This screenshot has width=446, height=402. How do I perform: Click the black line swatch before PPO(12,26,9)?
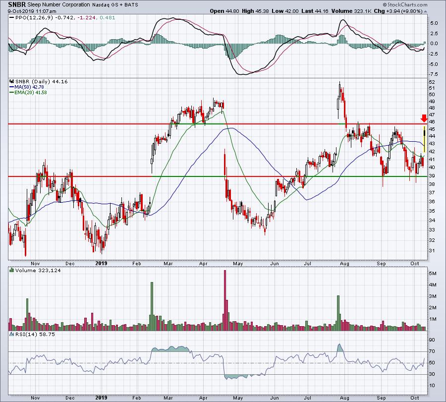[12, 18]
